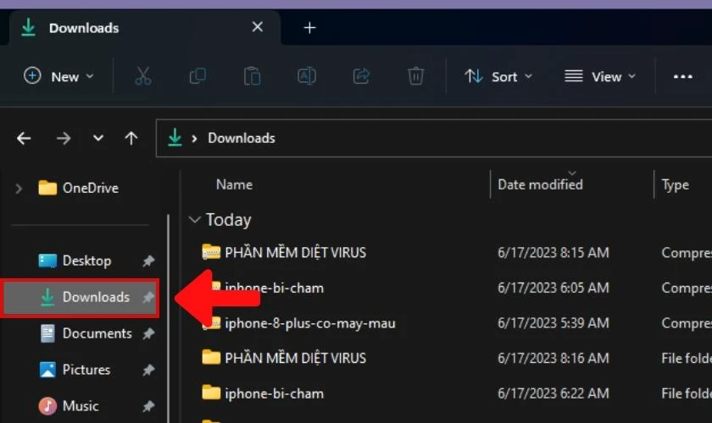
Task: Select OneDrive in the navigation pane
Action: [91, 188]
